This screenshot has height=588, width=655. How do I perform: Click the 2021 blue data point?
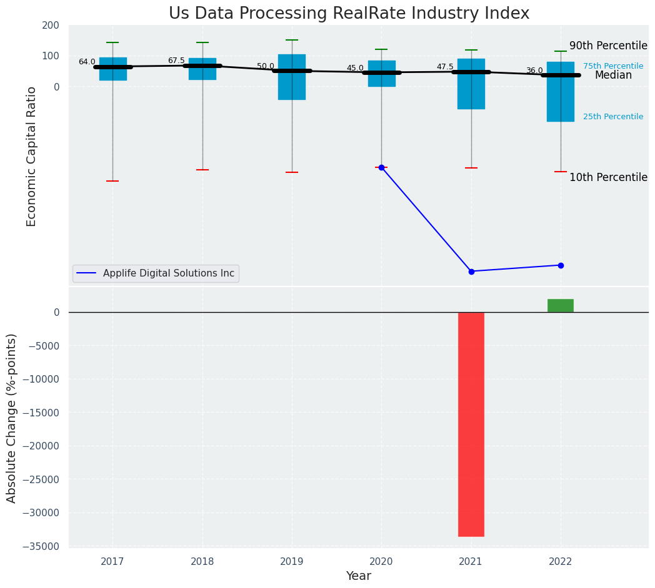point(471,272)
